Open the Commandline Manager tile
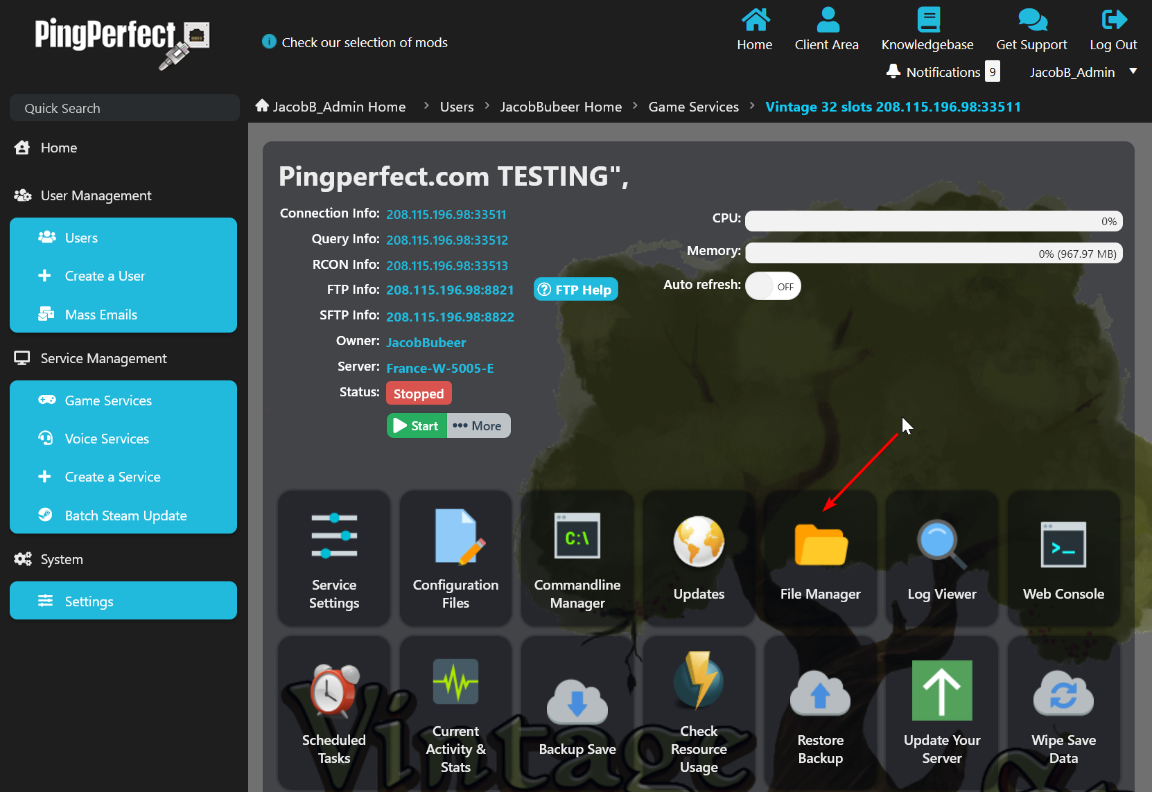 [577, 558]
